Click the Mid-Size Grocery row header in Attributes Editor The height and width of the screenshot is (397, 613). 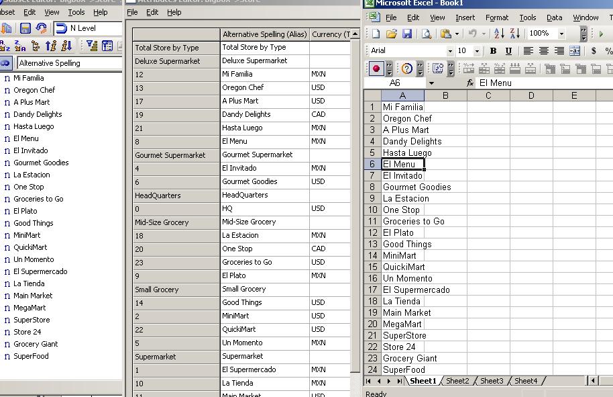click(x=176, y=222)
